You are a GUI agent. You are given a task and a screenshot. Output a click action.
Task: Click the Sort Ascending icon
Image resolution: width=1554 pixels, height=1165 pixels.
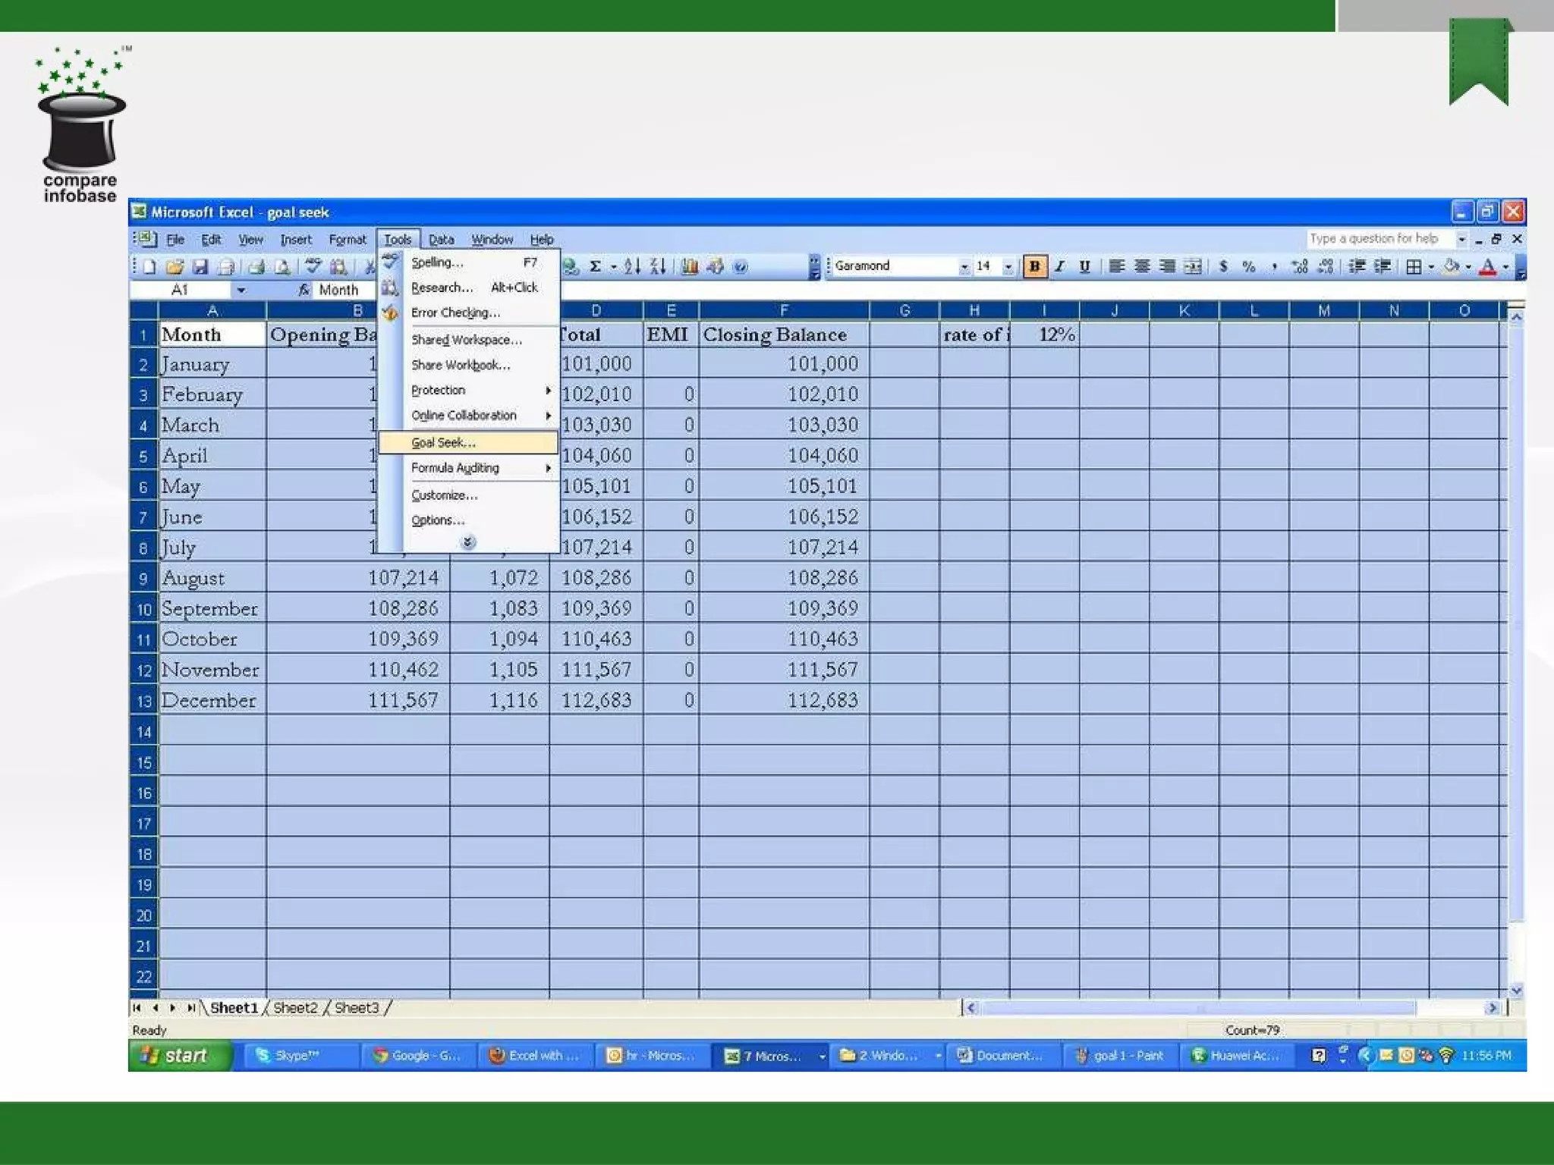point(633,266)
